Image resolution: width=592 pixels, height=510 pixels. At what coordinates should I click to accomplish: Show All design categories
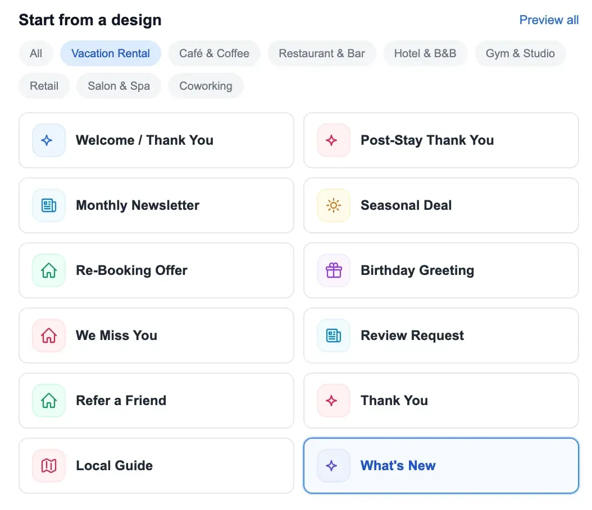[36, 53]
